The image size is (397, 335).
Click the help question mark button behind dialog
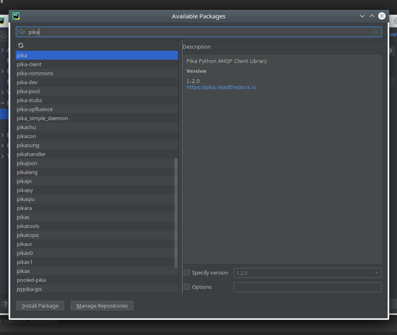[5, 304]
